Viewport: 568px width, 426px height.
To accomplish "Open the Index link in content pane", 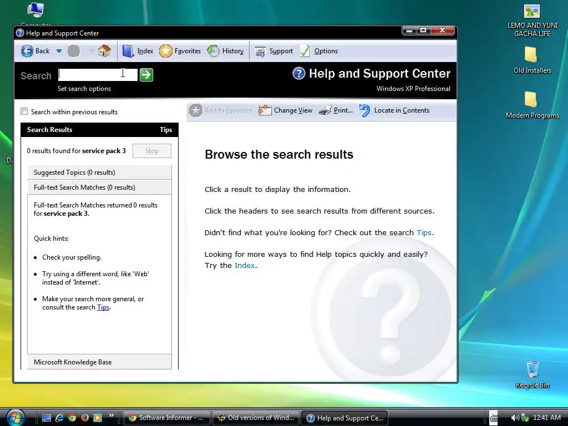I will [x=245, y=265].
